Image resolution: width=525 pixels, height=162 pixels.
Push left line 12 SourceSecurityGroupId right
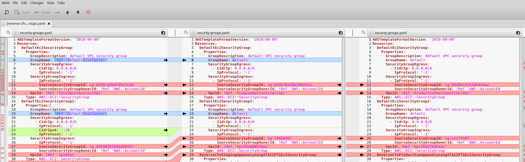[x=166, y=85]
